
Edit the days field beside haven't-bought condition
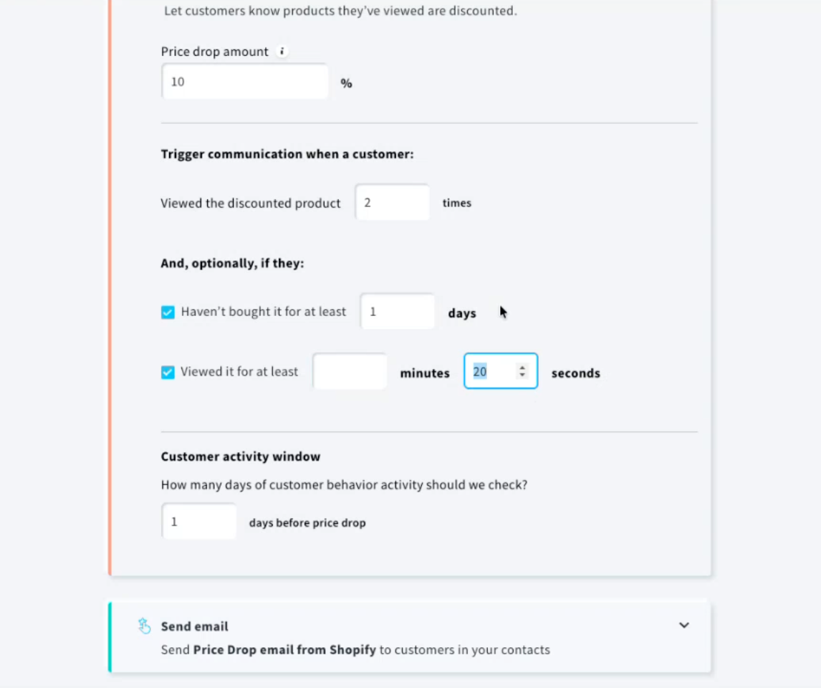[397, 311]
